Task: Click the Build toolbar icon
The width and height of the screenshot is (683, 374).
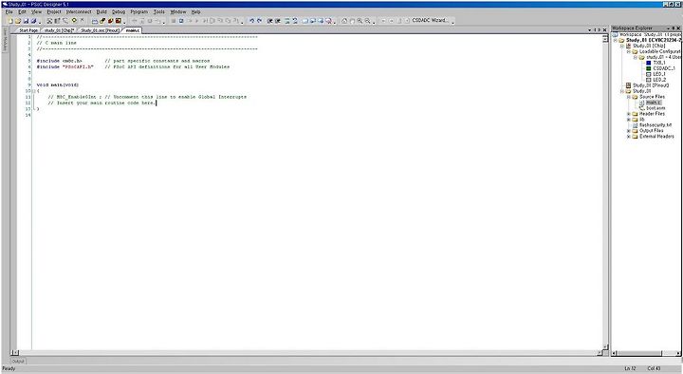Action: pyautogui.click(x=110, y=21)
